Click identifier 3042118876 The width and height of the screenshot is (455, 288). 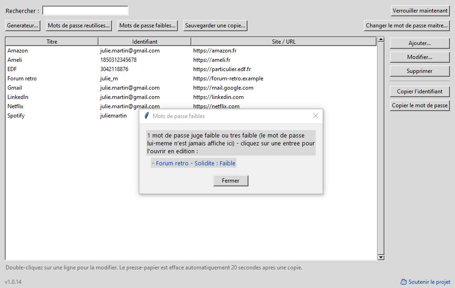pos(114,69)
